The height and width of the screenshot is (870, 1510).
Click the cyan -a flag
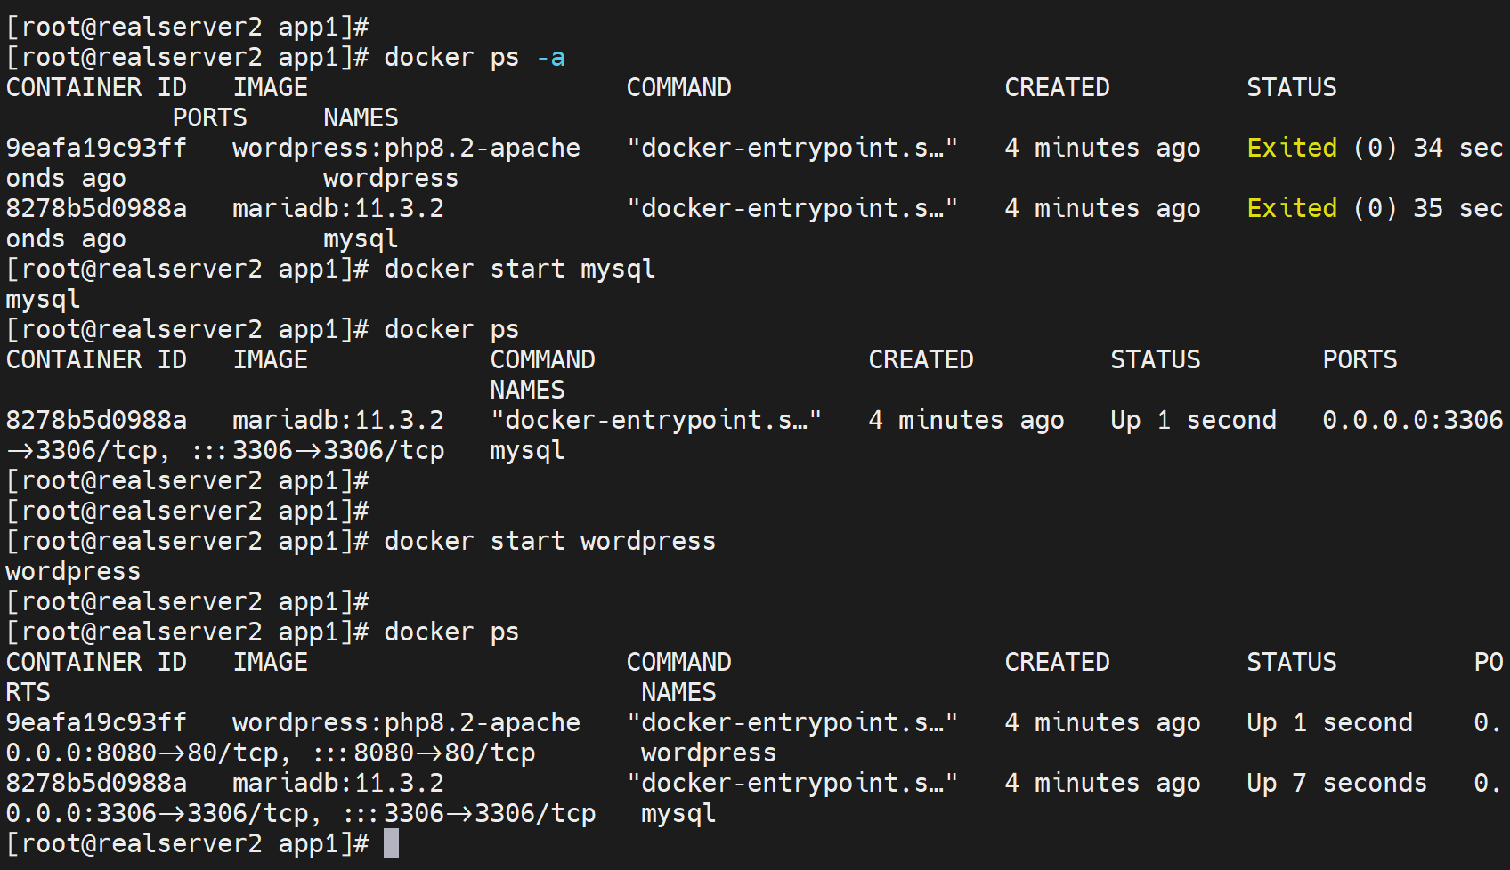(x=551, y=58)
